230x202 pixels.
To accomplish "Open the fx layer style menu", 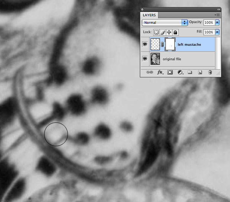I will coord(160,73).
